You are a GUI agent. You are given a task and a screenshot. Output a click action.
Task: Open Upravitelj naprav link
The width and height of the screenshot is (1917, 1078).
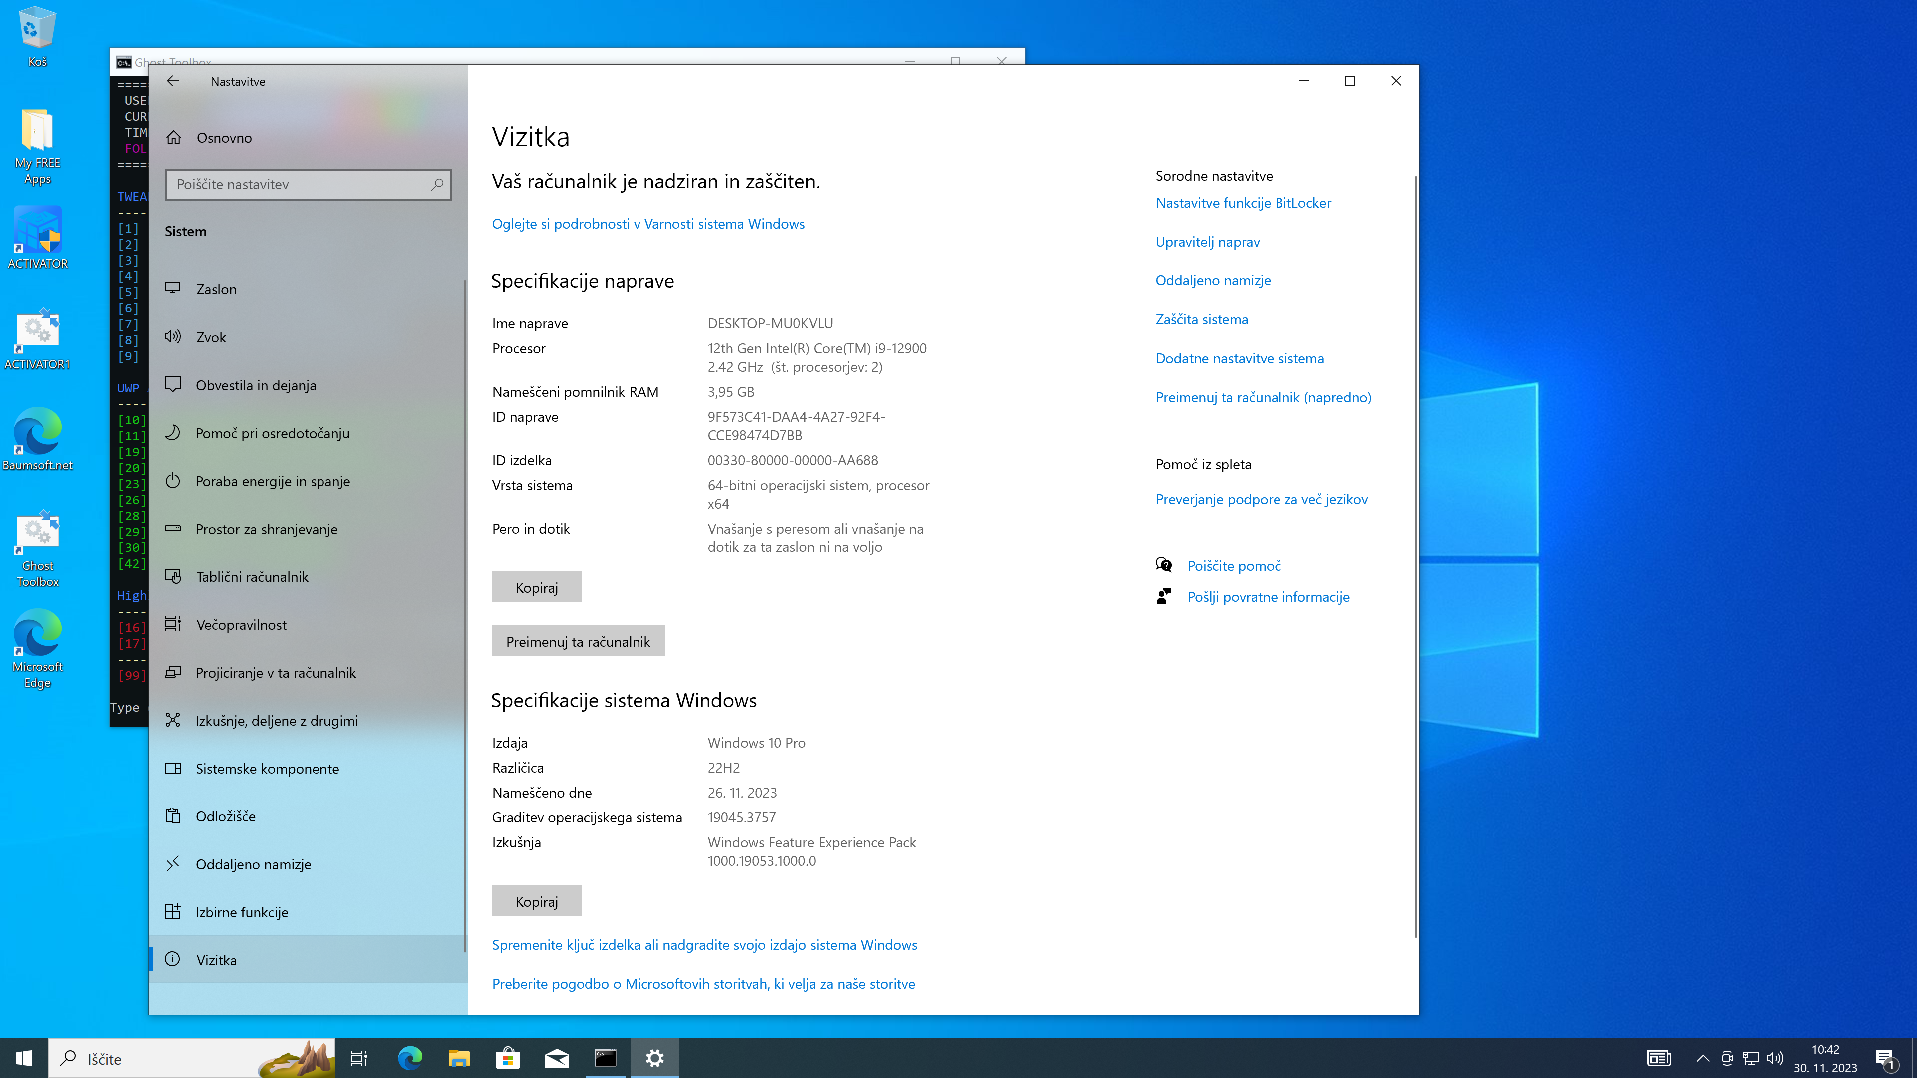pyautogui.click(x=1207, y=242)
